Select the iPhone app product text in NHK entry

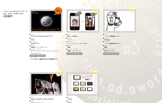(x=113, y=44)
